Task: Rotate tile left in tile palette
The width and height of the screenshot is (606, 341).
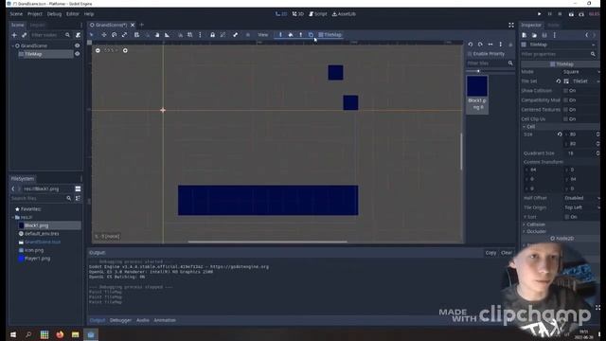Action: 471,45
